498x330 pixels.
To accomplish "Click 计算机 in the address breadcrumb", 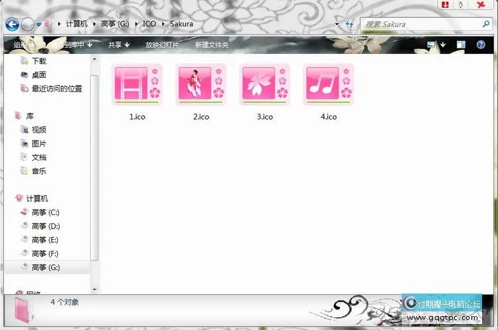I will pos(76,24).
